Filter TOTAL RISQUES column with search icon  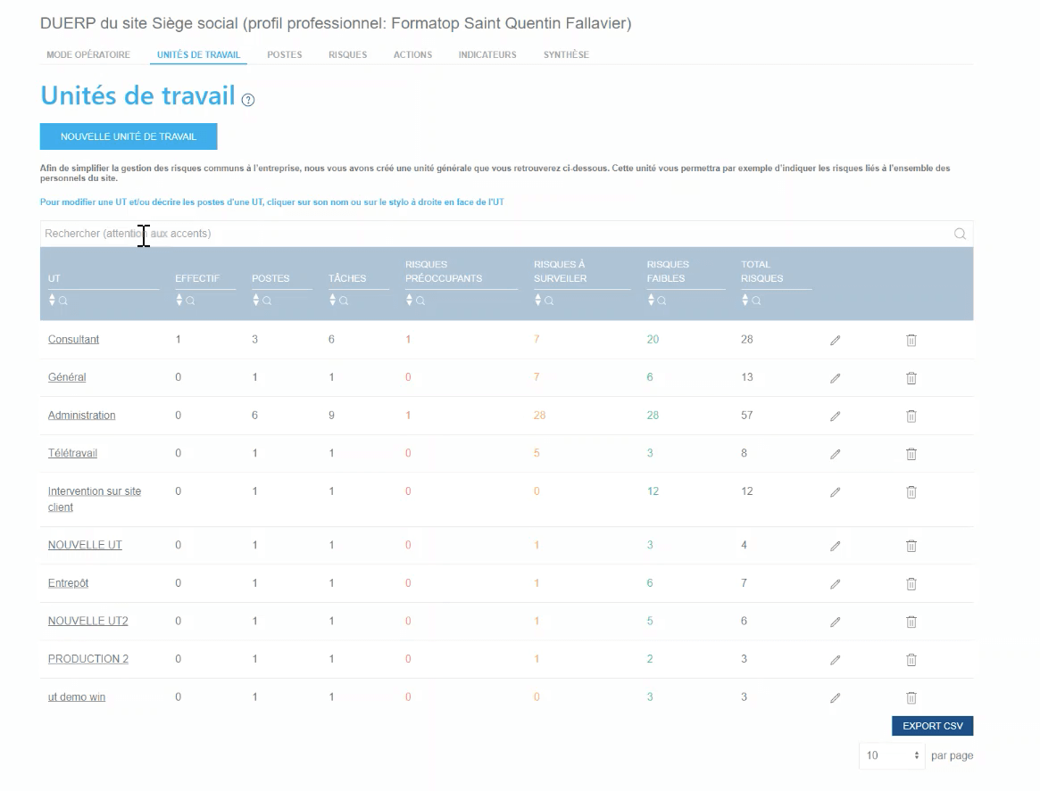756,301
